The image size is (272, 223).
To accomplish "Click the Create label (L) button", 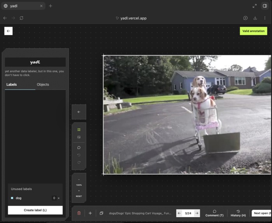I will coord(35,210).
